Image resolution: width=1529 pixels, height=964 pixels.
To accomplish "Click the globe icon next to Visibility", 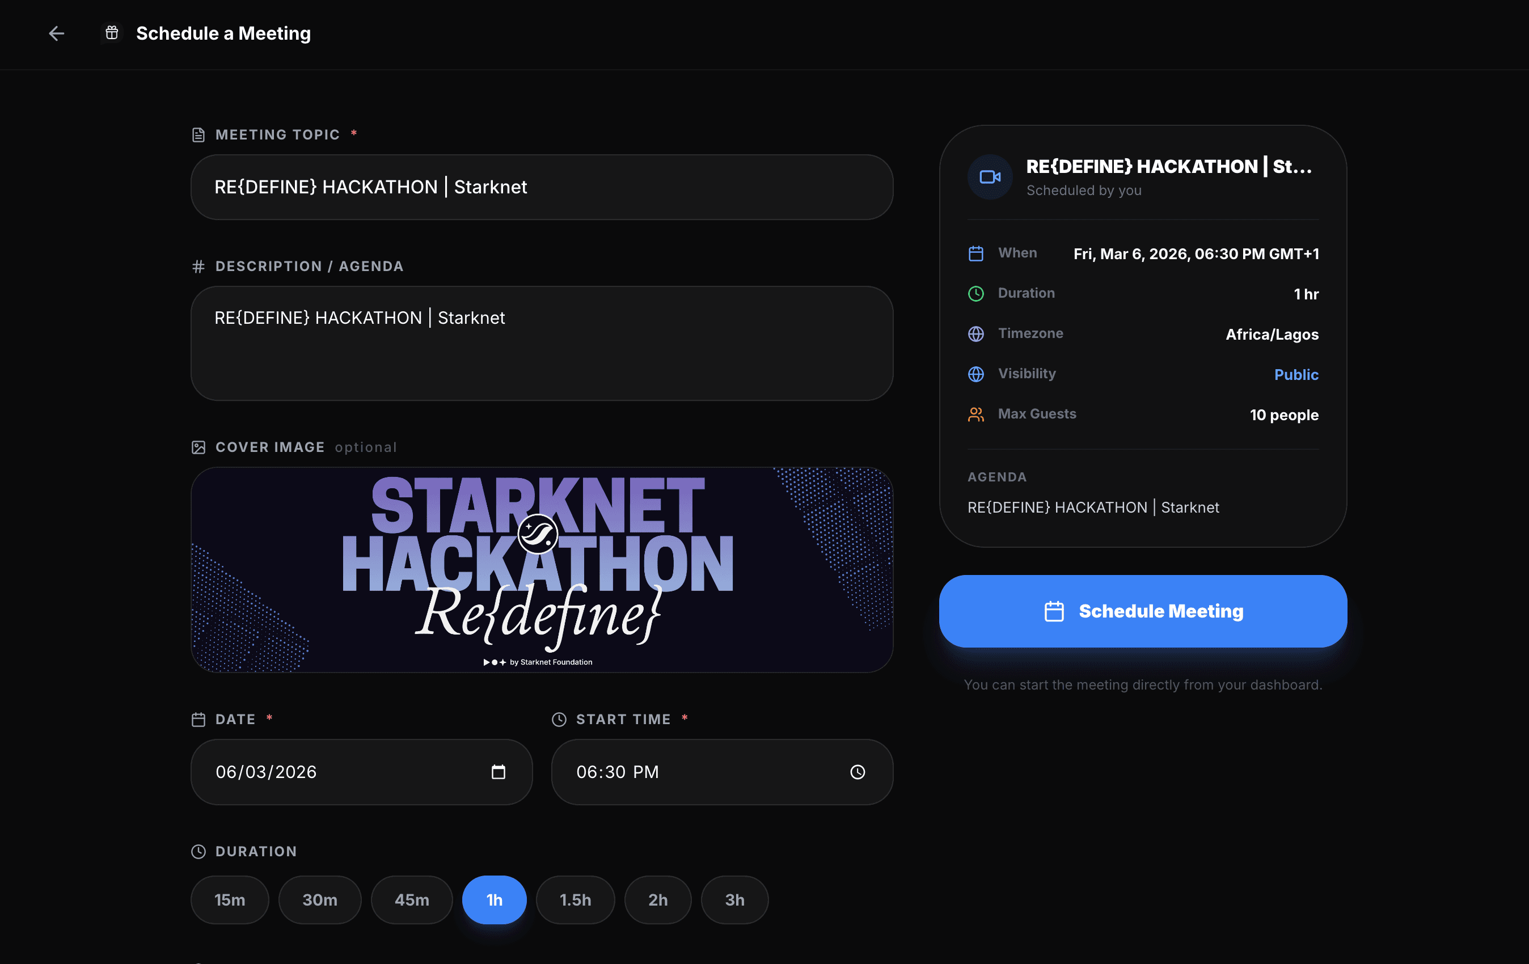I will click(976, 374).
